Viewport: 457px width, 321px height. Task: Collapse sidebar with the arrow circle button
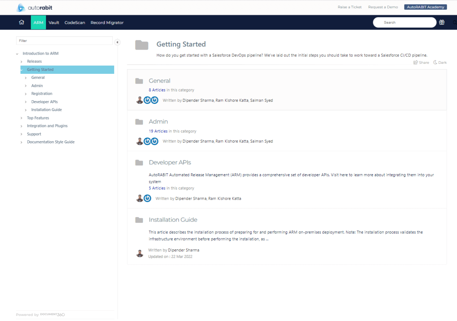tap(117, 42)
